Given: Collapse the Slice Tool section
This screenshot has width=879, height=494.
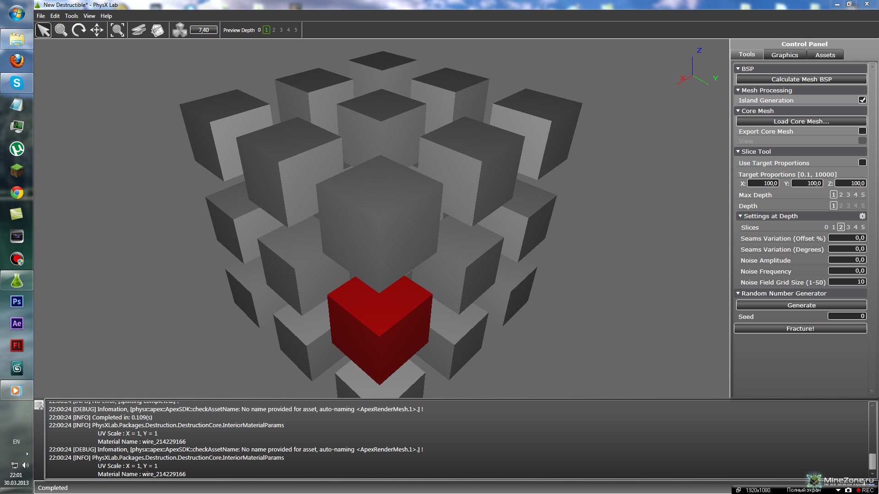Looking at the screenshot, I should (738, 151).
